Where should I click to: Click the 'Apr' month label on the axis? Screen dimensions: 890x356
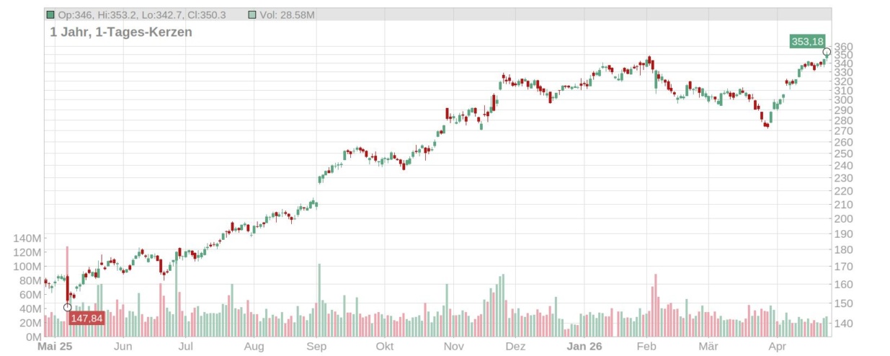(776, 347)
